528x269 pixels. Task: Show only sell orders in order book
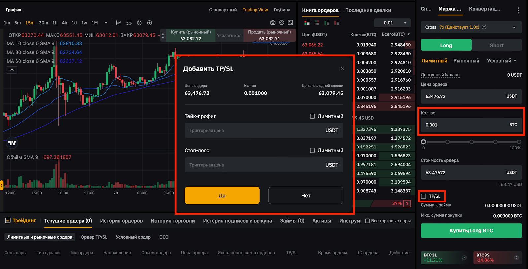(337, 23)
